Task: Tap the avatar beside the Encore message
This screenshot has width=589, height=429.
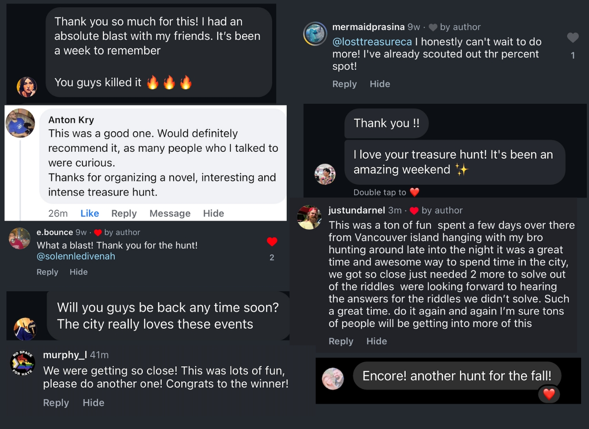Action: [333, 378]
